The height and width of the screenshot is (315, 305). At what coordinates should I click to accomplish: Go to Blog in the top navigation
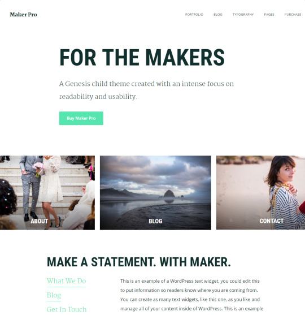pyautogui.click(x=218, y=15)
